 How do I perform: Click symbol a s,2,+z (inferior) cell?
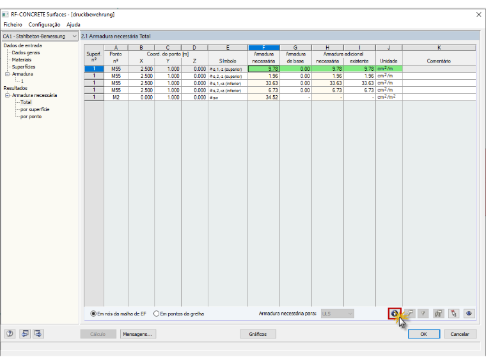228,91
